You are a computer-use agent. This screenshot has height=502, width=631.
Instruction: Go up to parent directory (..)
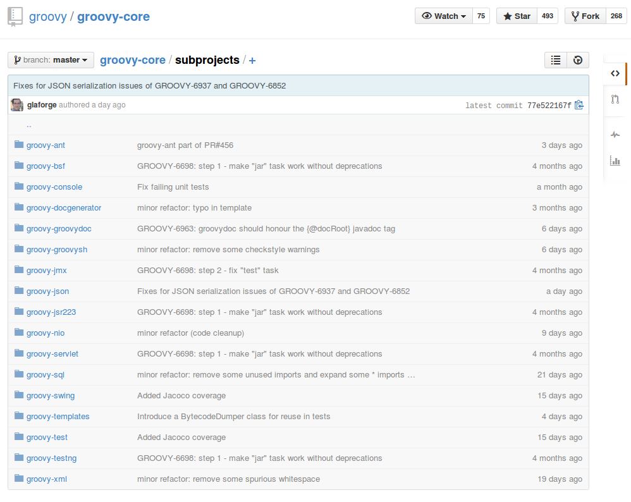(x=29, y=125)
